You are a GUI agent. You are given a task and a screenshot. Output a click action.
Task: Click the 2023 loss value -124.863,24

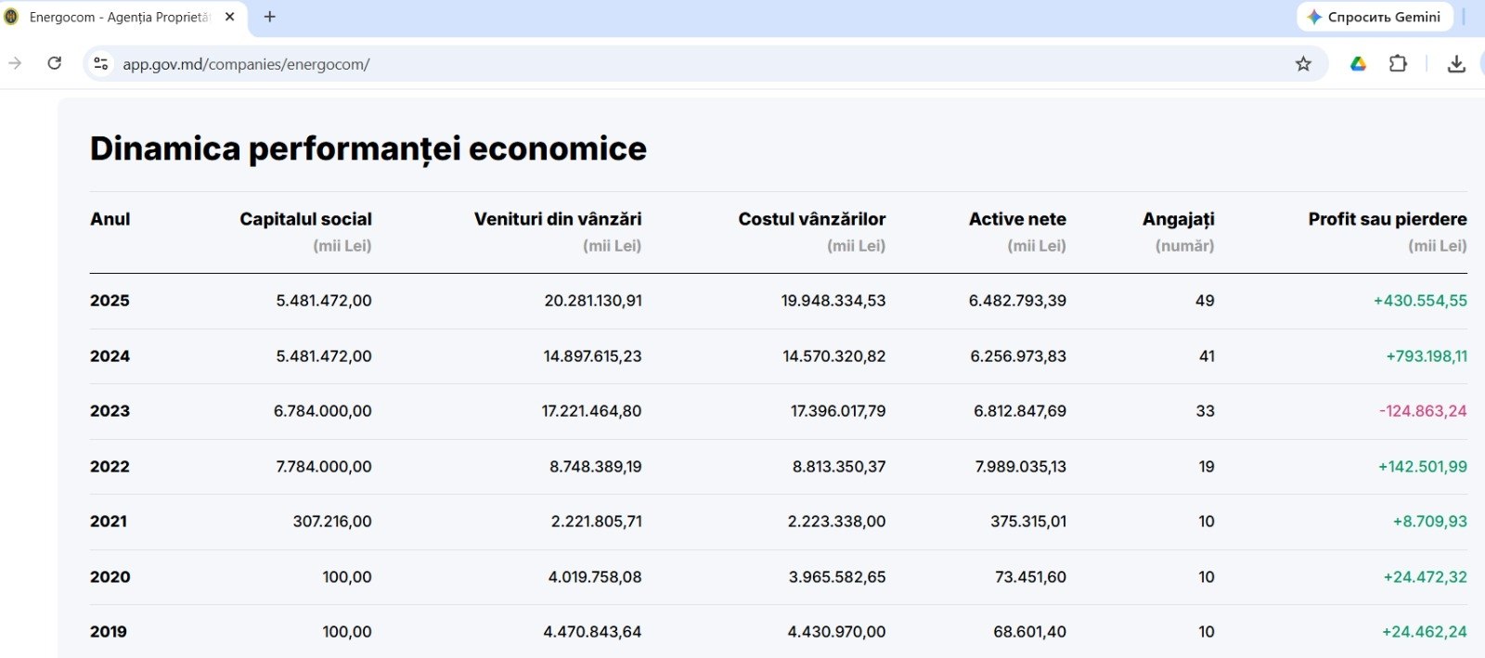[x=1423, y=411]
